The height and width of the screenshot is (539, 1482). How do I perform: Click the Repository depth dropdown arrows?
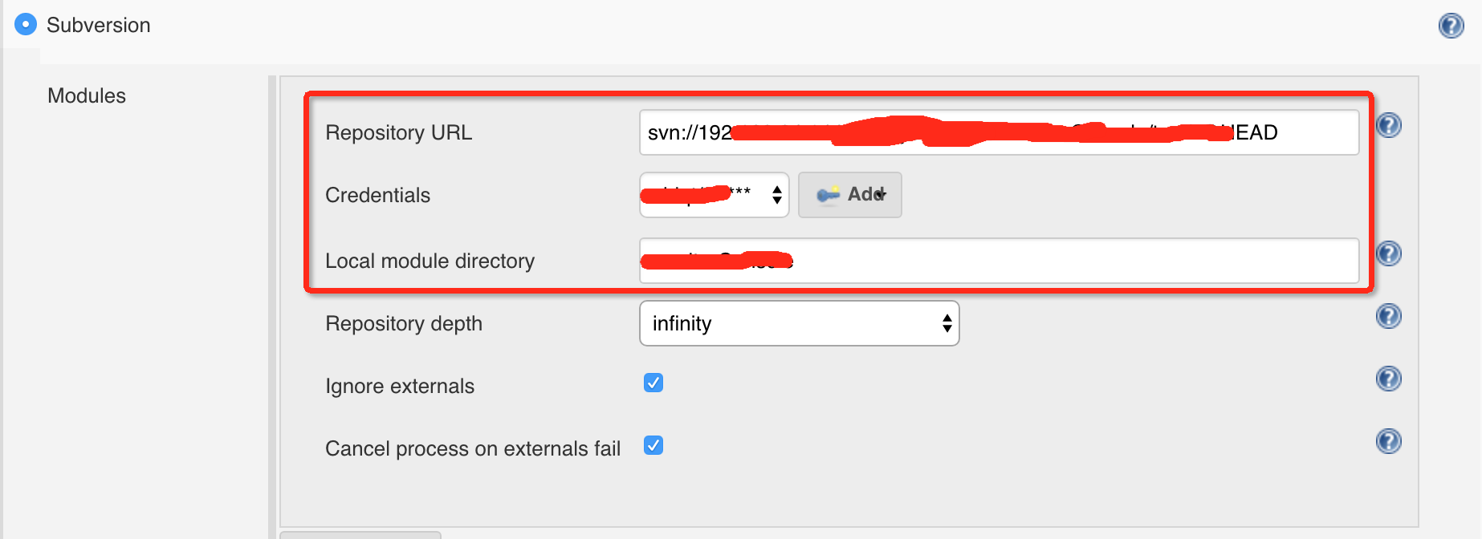click(x=947, y=323)
